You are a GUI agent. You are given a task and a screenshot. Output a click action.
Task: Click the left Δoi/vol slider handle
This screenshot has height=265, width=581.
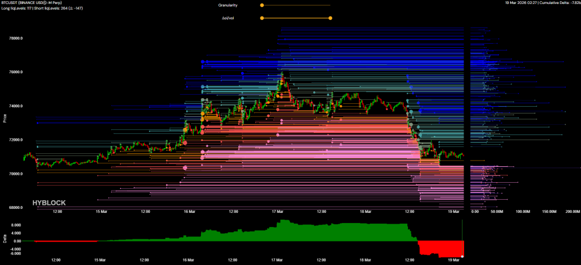click(262, 18)
